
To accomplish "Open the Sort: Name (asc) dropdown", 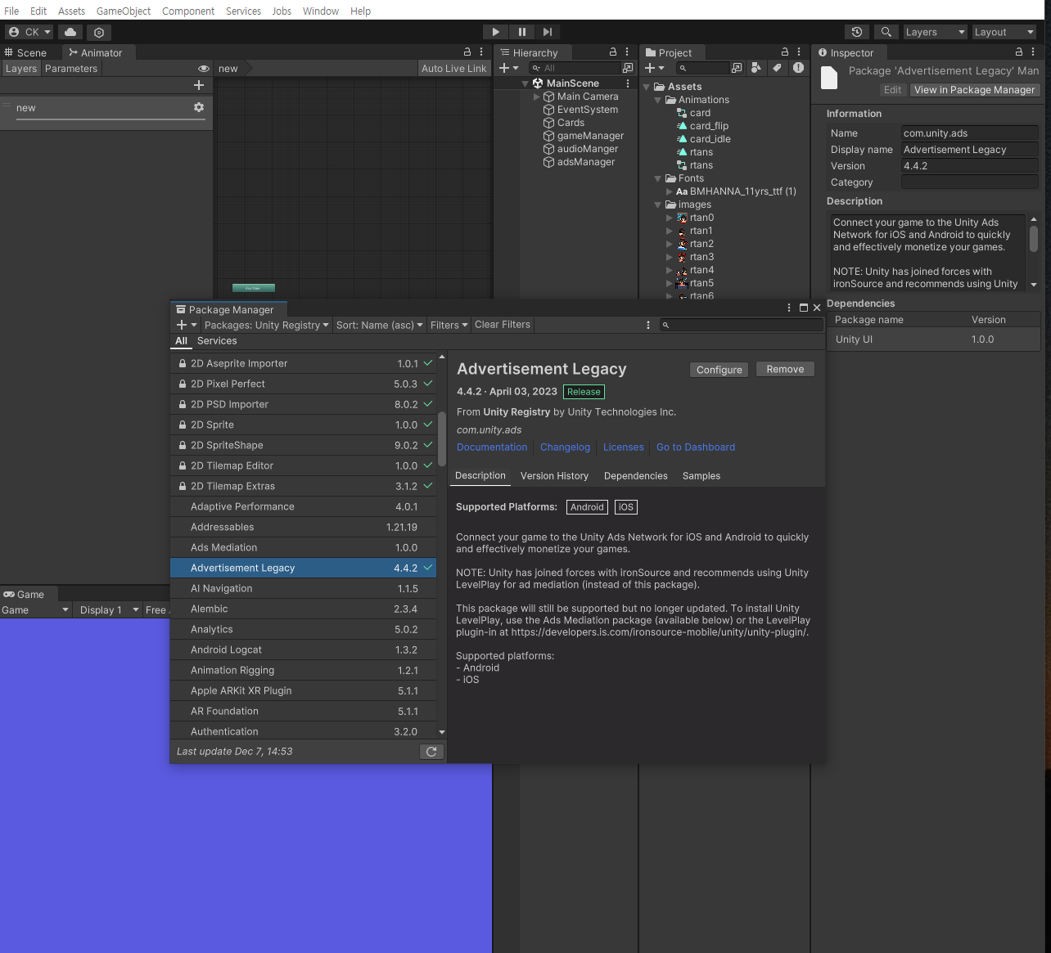I will [x=380, y=325].
